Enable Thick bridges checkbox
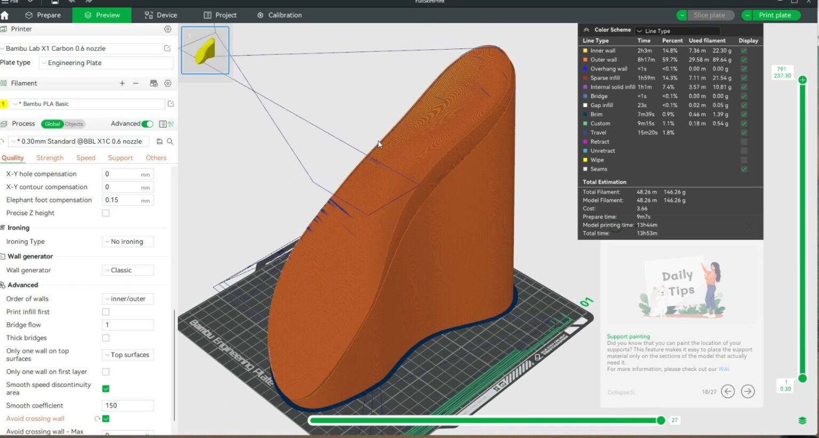 [x=106, y=338]
